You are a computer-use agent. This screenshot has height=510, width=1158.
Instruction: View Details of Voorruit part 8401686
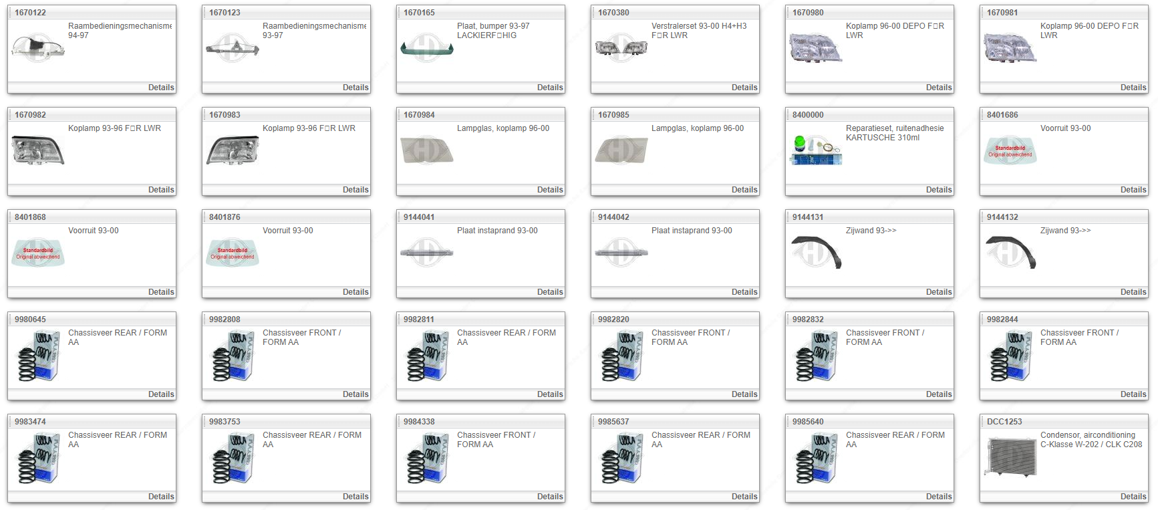(x=1133, y=190)
